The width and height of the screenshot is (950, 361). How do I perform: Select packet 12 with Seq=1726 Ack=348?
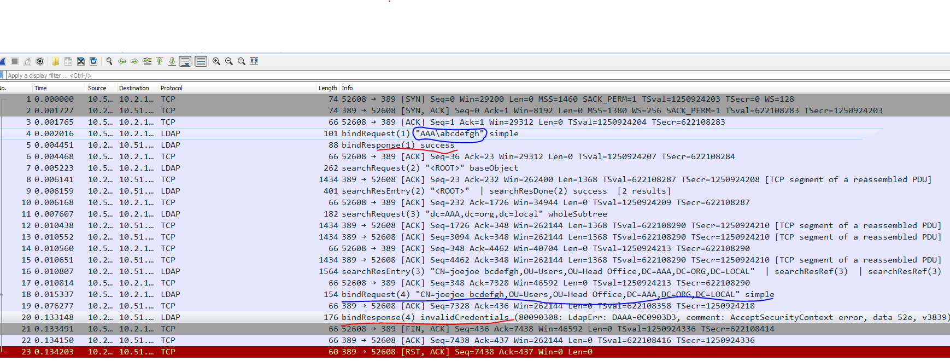coord(475,225)
